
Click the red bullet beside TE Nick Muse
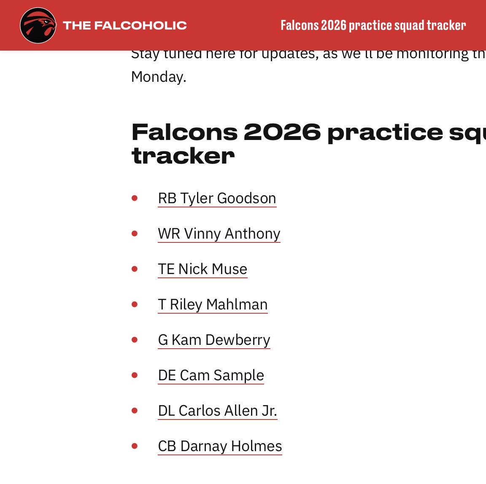[135, 269]
